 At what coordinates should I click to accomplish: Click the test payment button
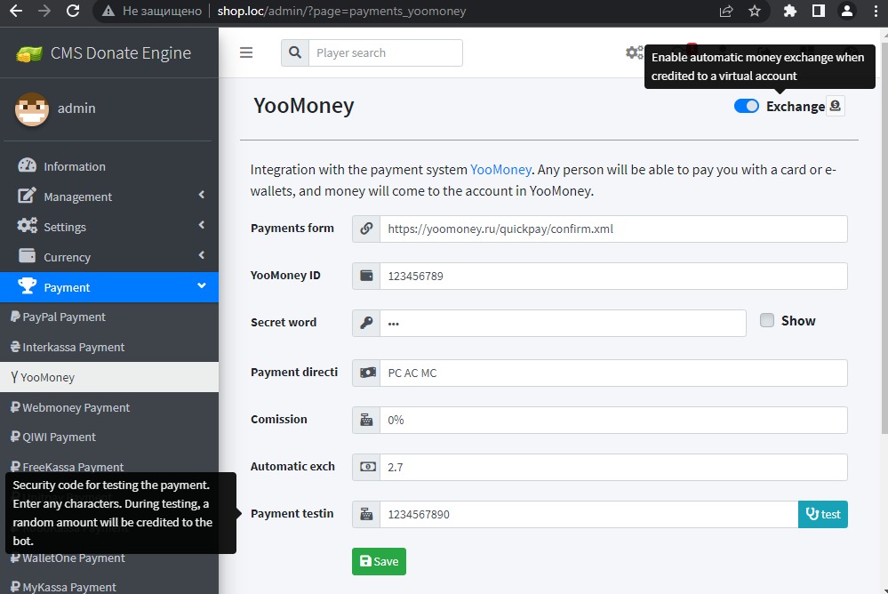pos(822,514)
